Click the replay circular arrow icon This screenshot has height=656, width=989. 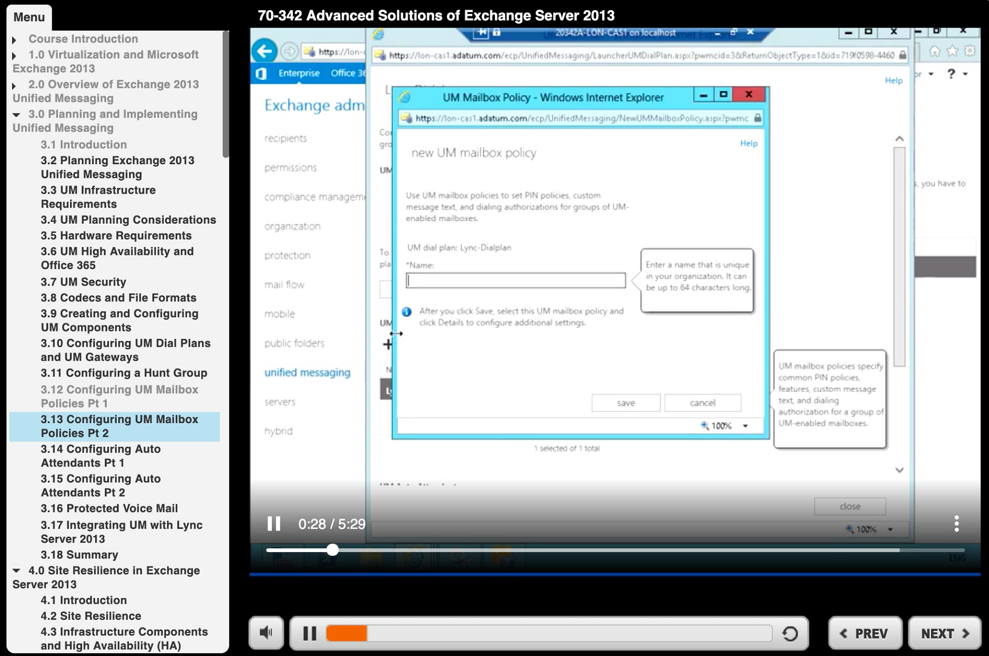790,633
